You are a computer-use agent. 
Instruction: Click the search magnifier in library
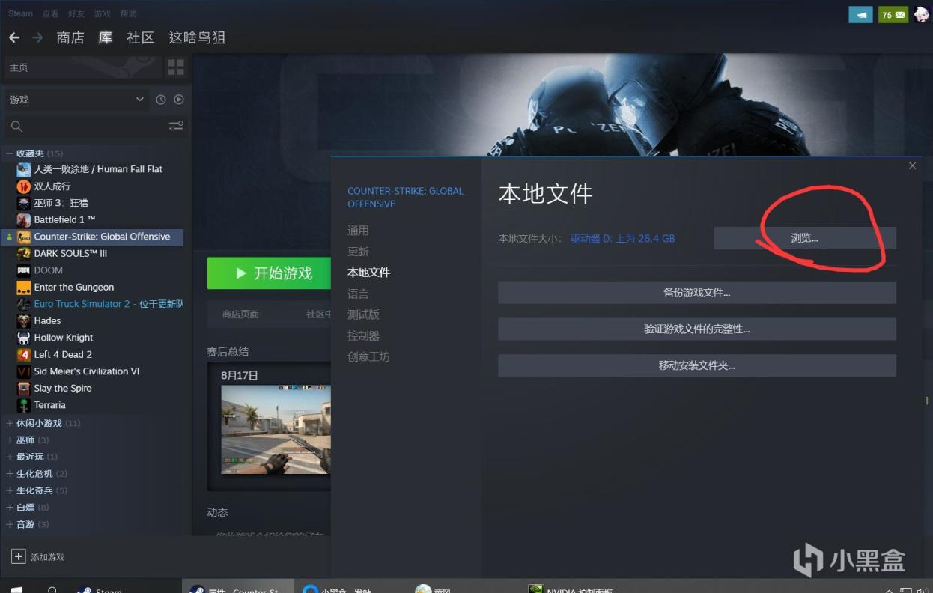(16, 126)
